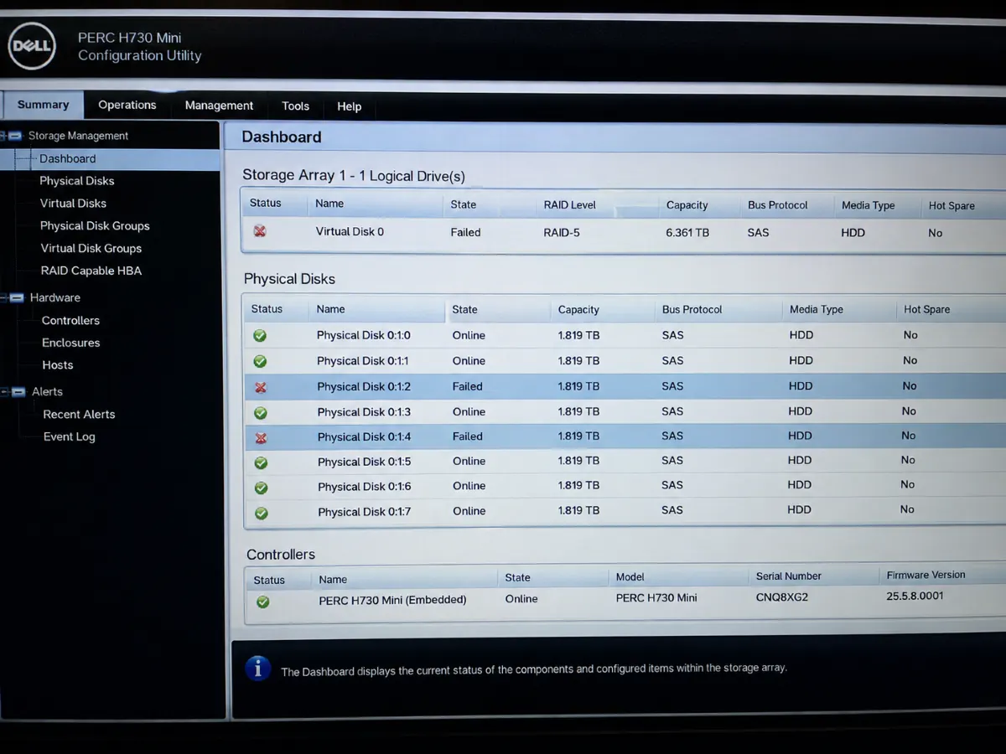Click the Physical Disk 0:1:7 name
The width and height of the screenshot is (1006, 754).
point(365,512)
